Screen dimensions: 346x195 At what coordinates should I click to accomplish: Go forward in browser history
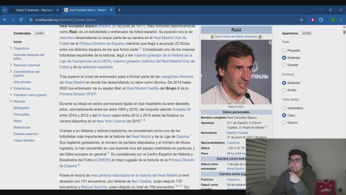13,20
